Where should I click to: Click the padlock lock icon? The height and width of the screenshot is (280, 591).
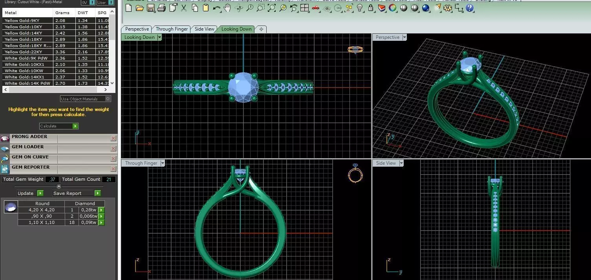point(371,8)
